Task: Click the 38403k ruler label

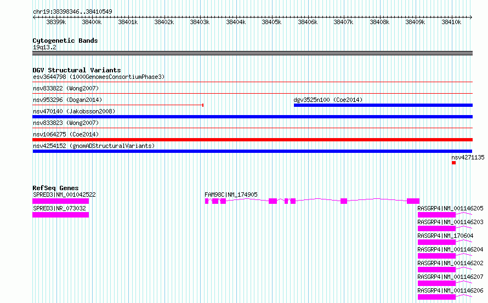Action: point(200,22)
